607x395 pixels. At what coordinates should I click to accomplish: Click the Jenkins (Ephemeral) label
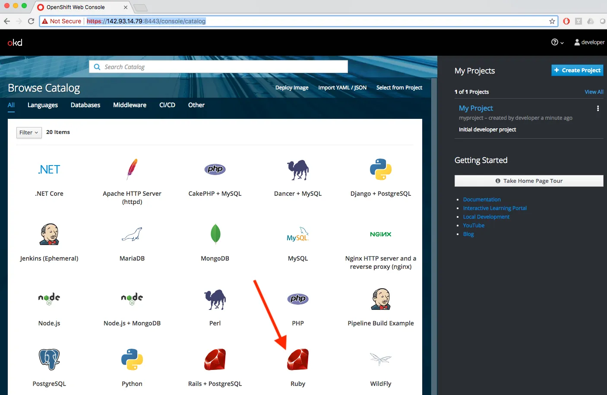[x=49, y=258]
